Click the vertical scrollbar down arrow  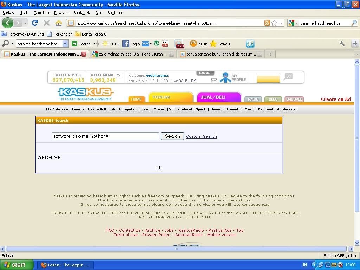click(357, 243)
